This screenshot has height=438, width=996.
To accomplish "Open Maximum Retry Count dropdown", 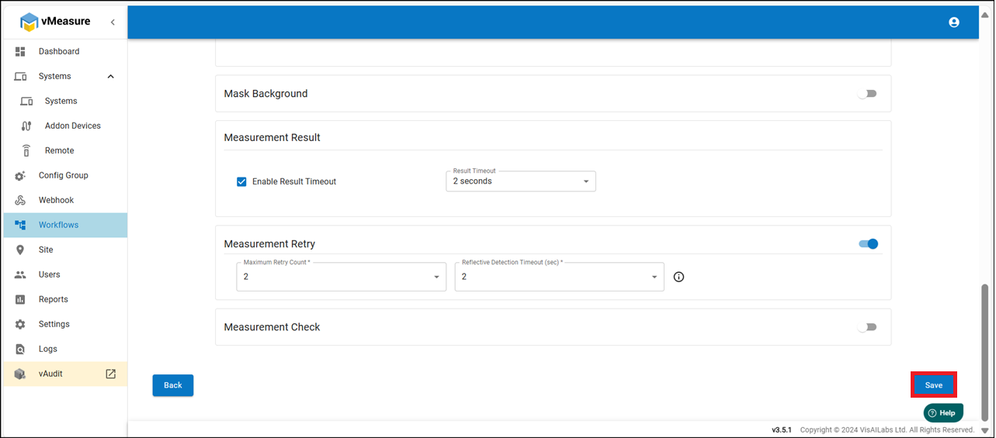I will coord(341,277).
